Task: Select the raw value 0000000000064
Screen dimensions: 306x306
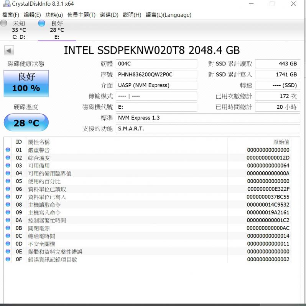Action: click(268, 166)
